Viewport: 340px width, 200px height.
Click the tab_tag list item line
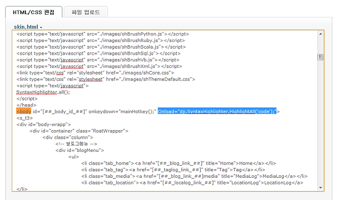(x=173, y=170)
